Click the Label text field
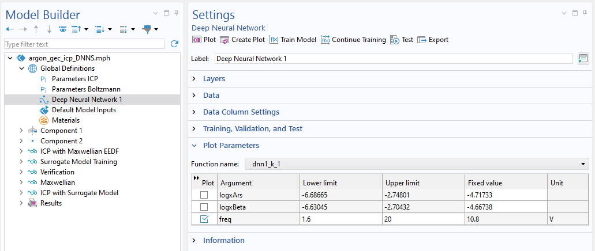Screen dimensions: 595x251 [392, 59]
